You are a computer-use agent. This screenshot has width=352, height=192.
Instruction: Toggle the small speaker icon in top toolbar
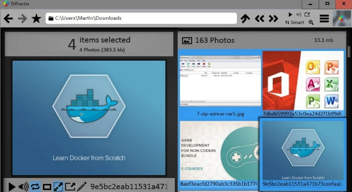pyautogui.click(x=298, y=14)
